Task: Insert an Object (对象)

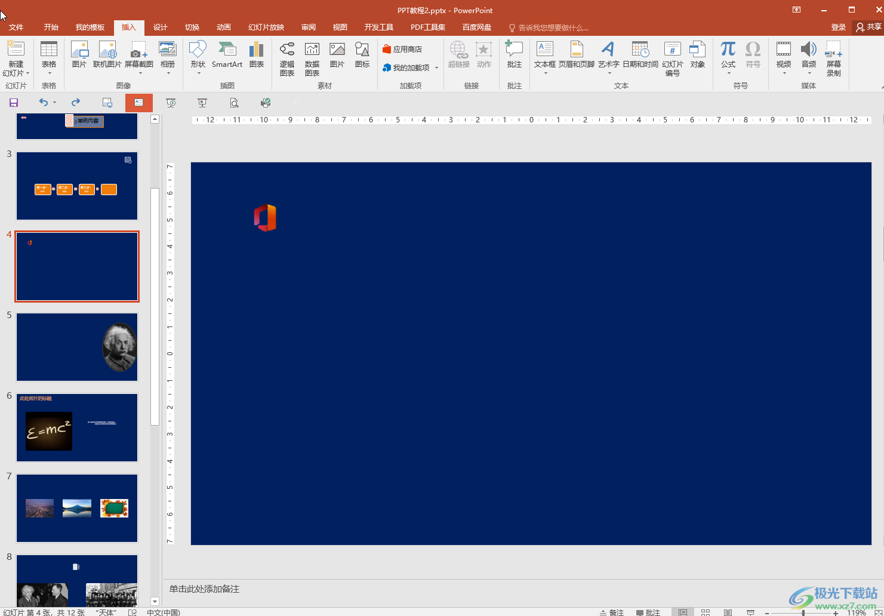Action: click(698, 55)
